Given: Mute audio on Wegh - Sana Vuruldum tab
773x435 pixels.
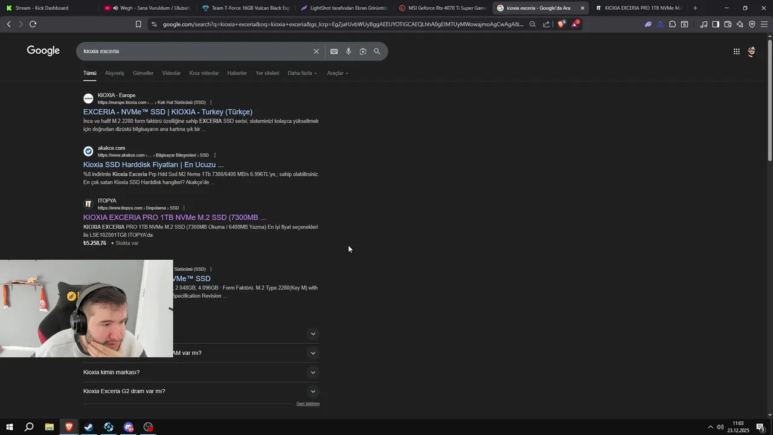Looking at the screenshot, I should click(115, 8).
